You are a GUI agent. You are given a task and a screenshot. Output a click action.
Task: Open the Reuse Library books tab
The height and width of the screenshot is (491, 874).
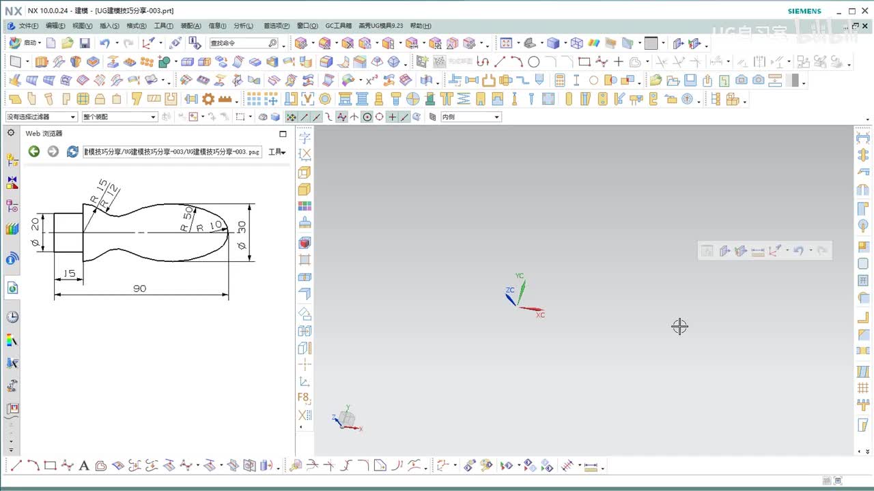(12, 228)
